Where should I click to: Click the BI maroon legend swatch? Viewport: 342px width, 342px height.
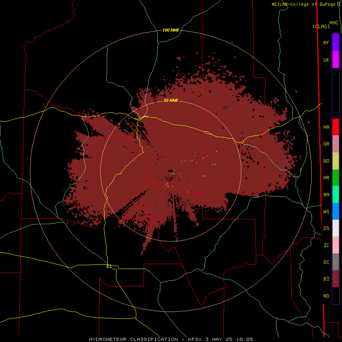[x=336, y=279]
